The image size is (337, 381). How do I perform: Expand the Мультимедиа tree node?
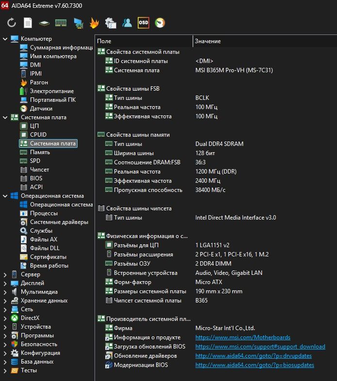click(5, 292)
